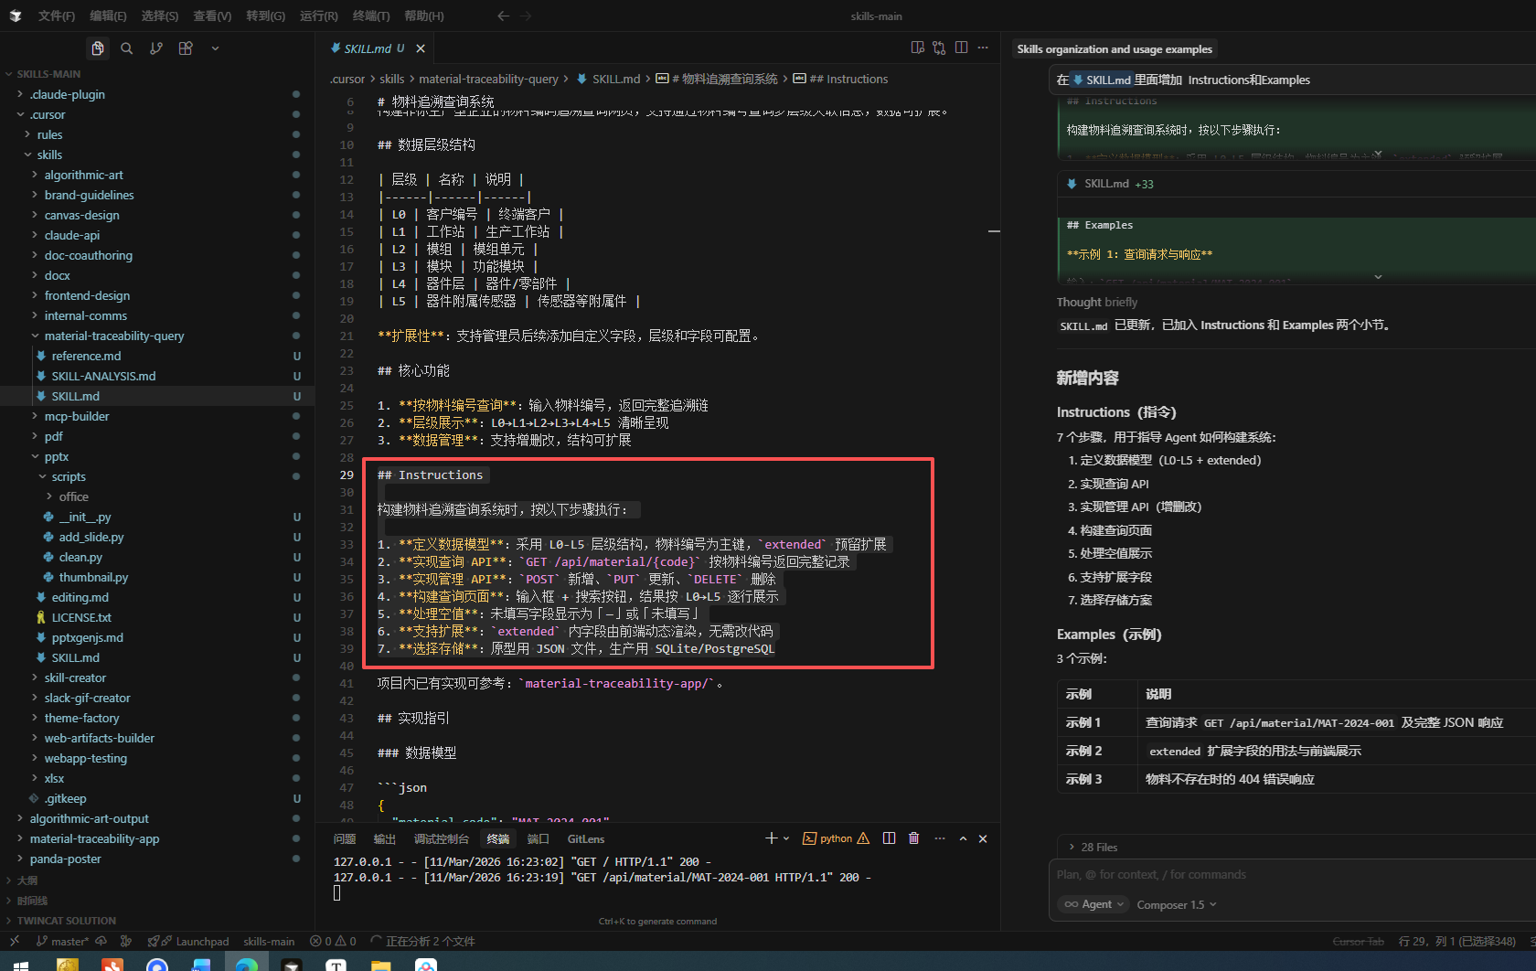
Task: Open errors and warnings status indicator
Action: click(x=333, y=941)
